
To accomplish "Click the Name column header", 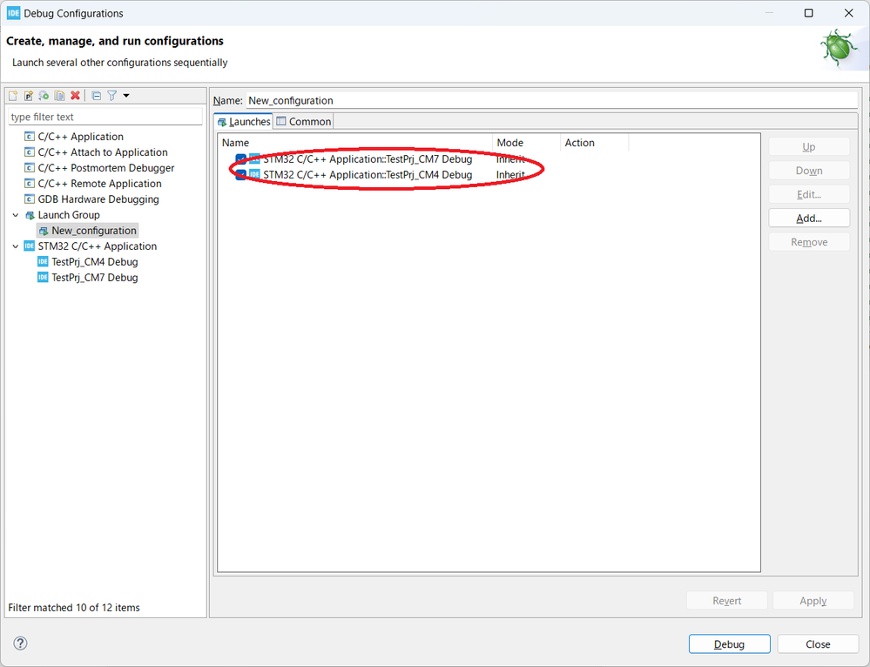I will pos(355,143).
